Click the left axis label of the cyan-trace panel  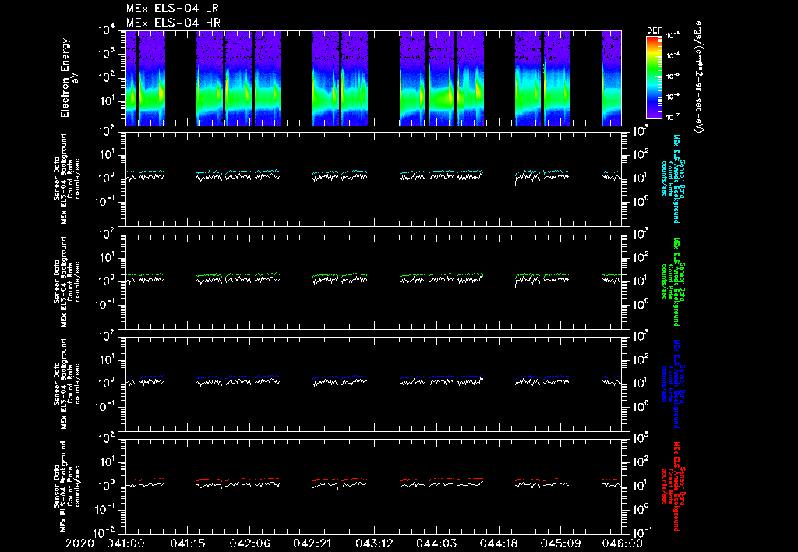[67, 179]
